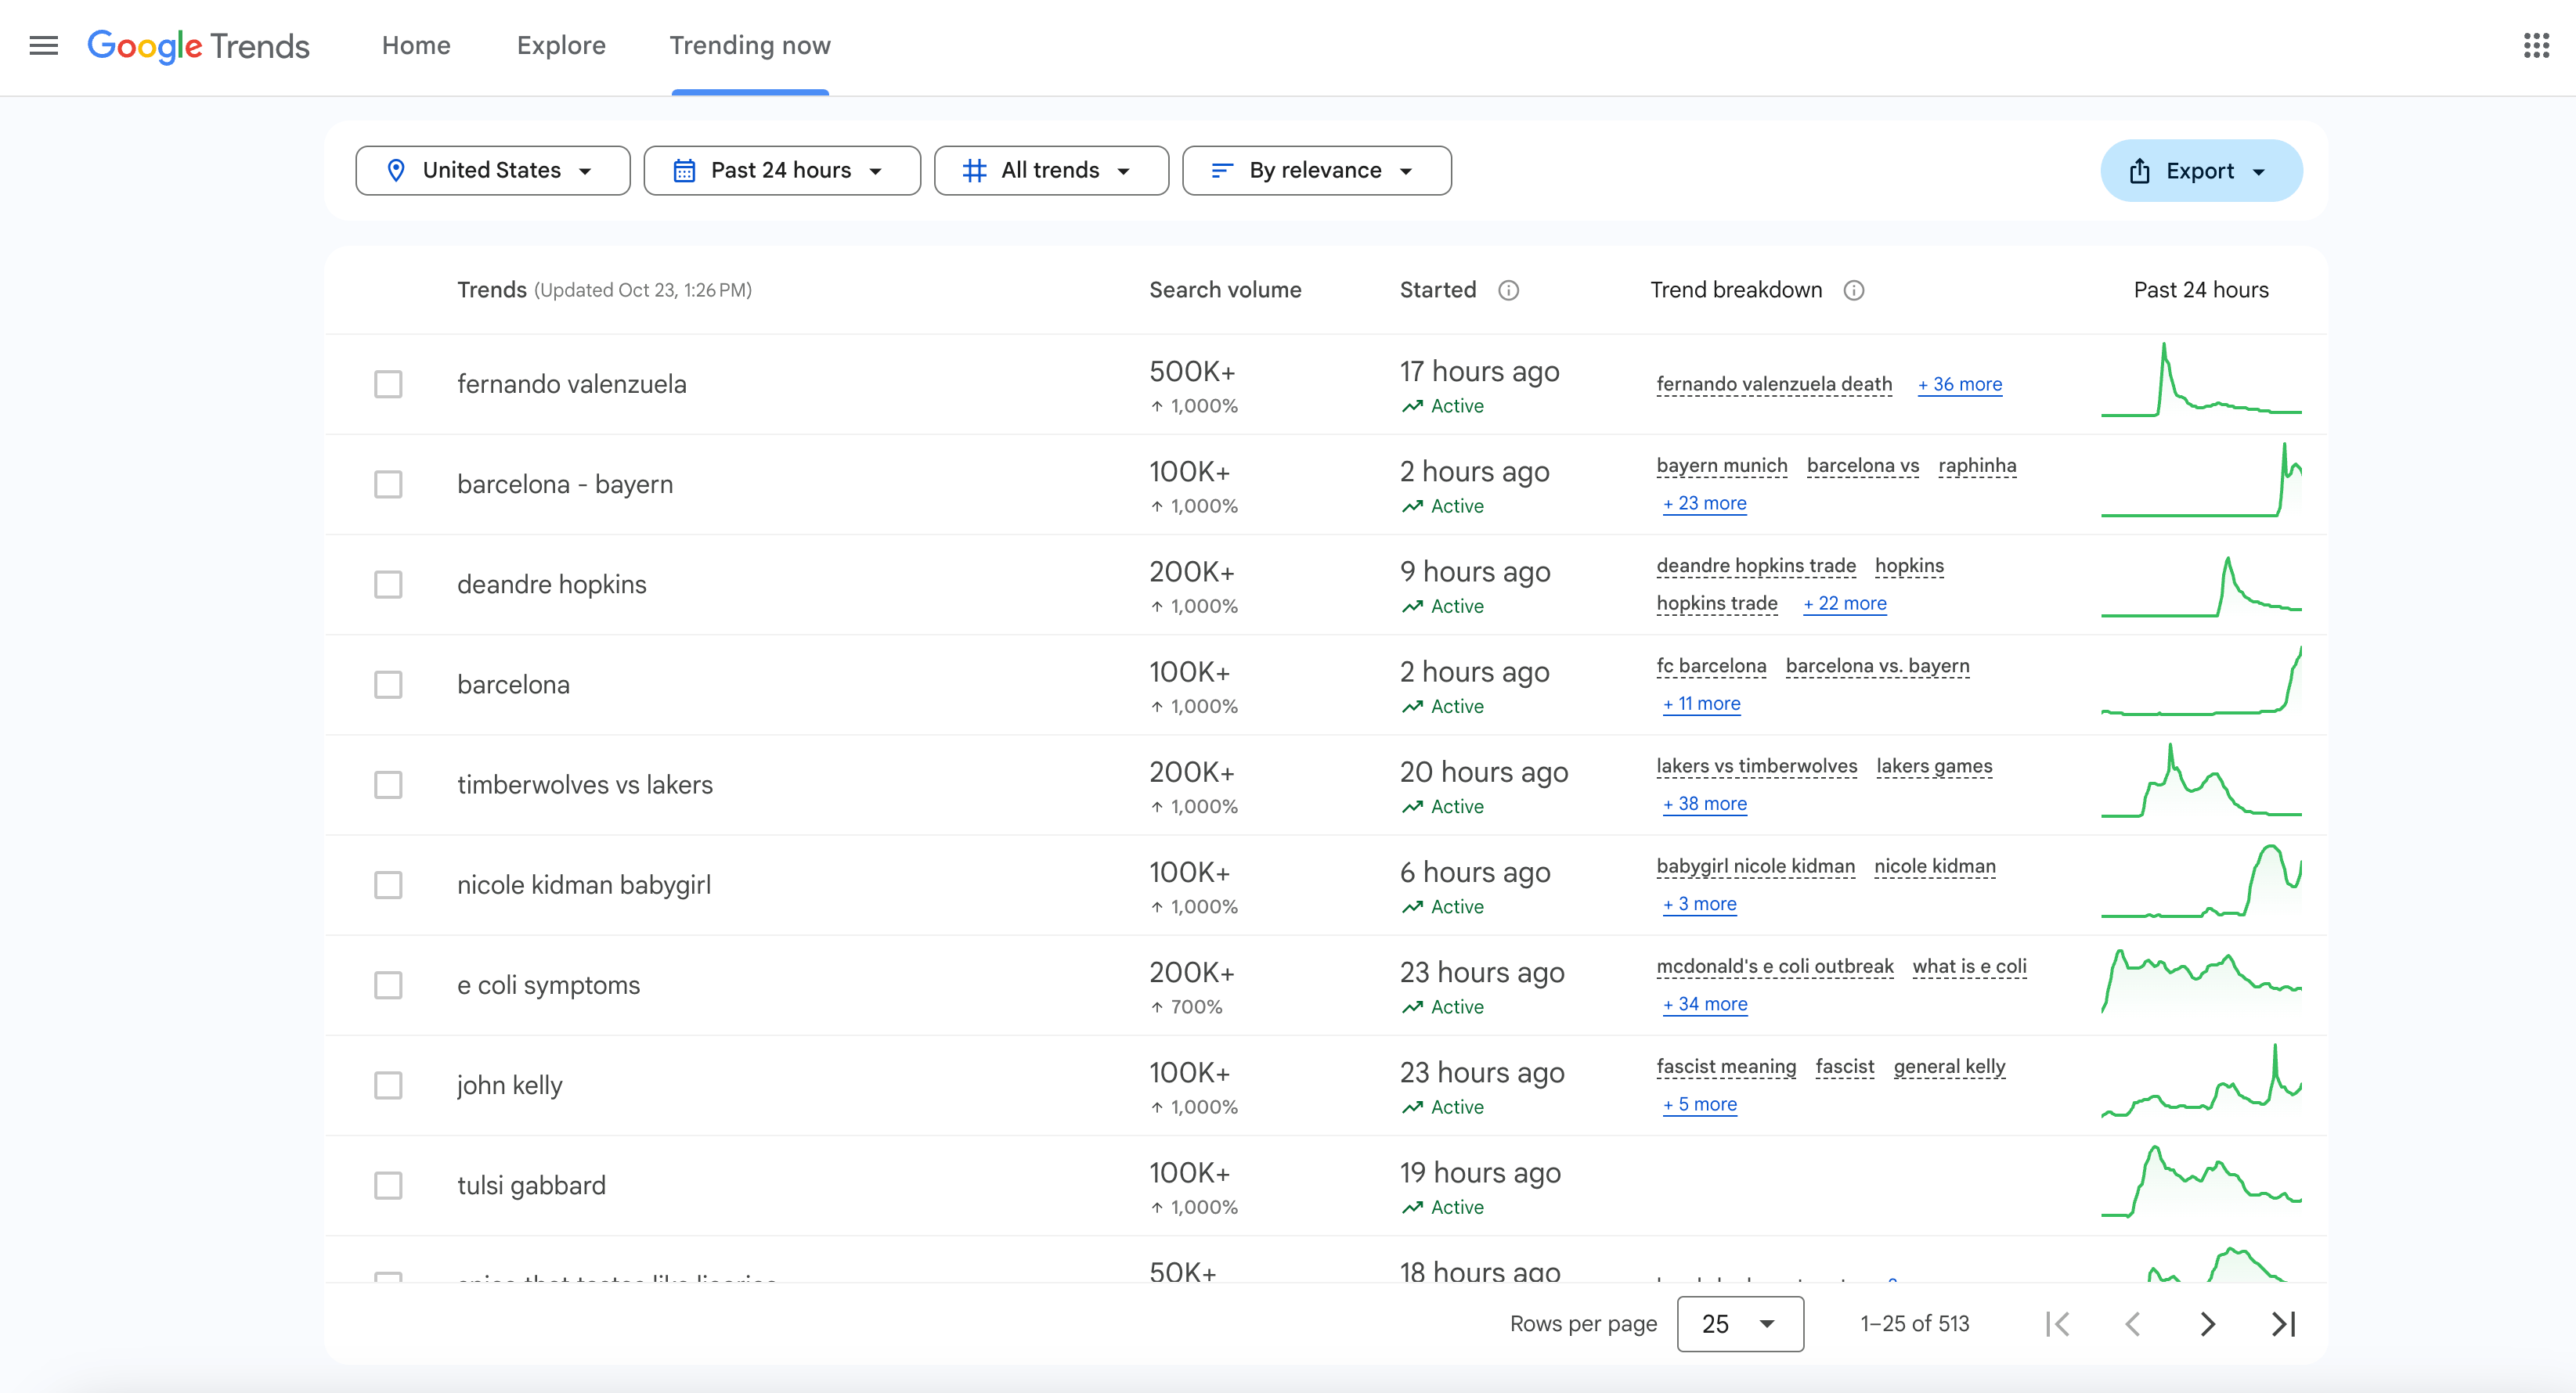Click the 1–25 of 513 page count
2576x1393 pixels.
click(x=1914, y=1324)
